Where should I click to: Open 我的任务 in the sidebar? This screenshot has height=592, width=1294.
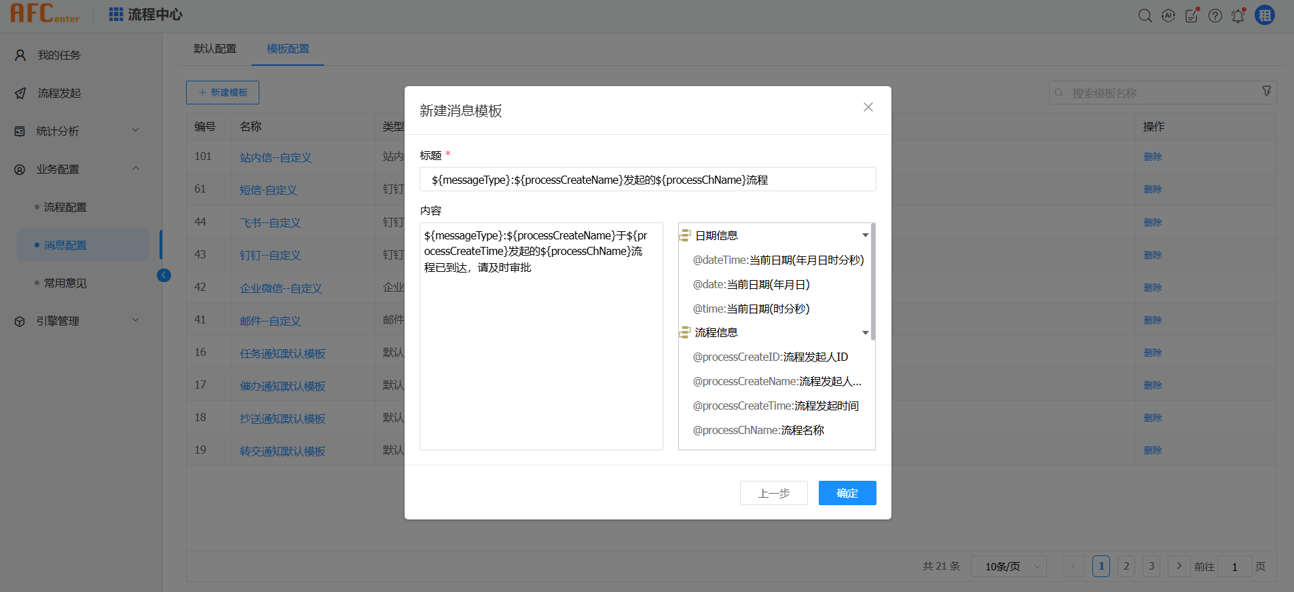(x=59, y=55)
